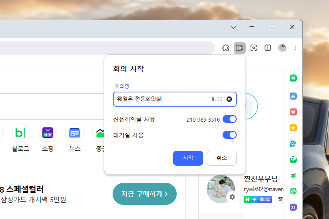329x219 pixels.
Task: Open the purple calendar 31 sidebar icon
Action: coord(293,207)
